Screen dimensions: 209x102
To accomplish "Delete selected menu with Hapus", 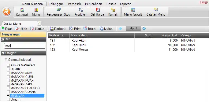I will (x=37, y=29).
